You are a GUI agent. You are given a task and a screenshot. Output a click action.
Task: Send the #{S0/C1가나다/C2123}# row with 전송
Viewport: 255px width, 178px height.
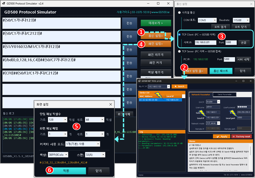tap(129, 36)
